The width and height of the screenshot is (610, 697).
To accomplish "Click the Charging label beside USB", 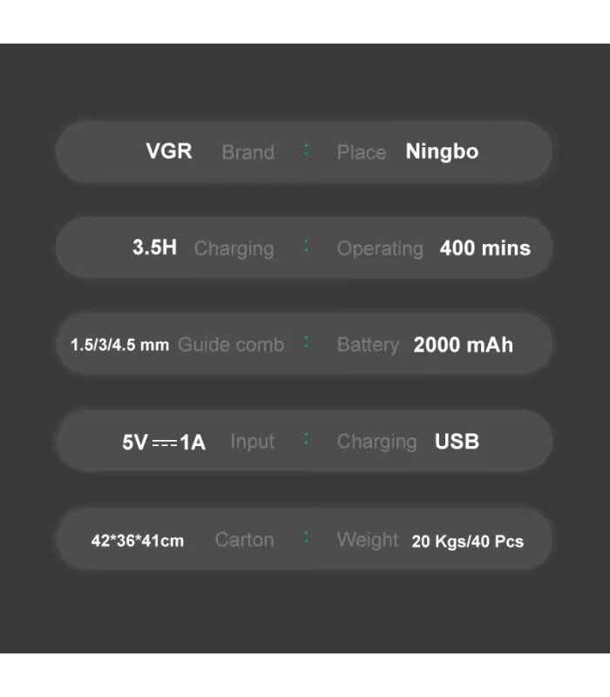I will [x=376, y=443].
